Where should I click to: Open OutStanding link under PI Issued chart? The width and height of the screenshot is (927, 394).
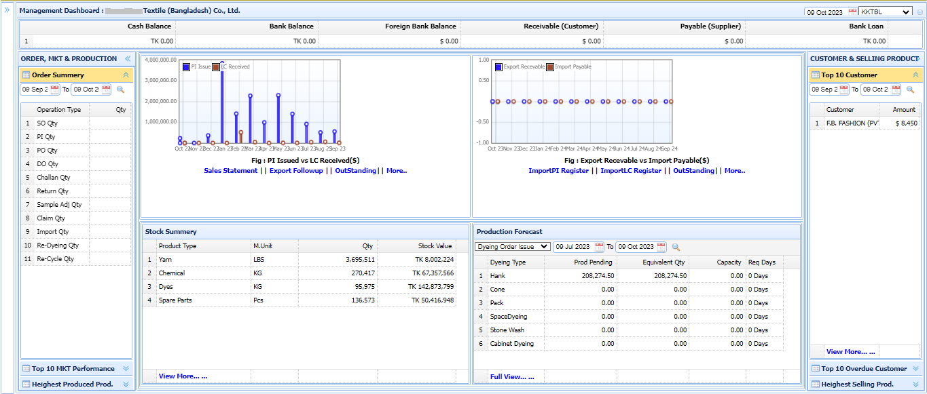[x=355, y=171]
